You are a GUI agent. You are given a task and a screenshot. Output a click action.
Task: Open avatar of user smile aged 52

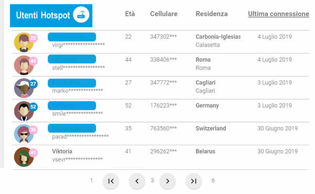(24, 111)
